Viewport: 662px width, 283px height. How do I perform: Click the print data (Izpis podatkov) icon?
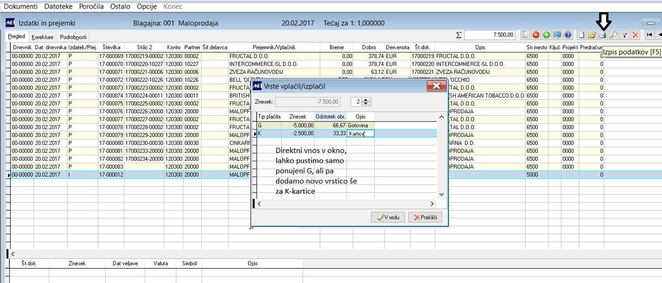[602, 35]
